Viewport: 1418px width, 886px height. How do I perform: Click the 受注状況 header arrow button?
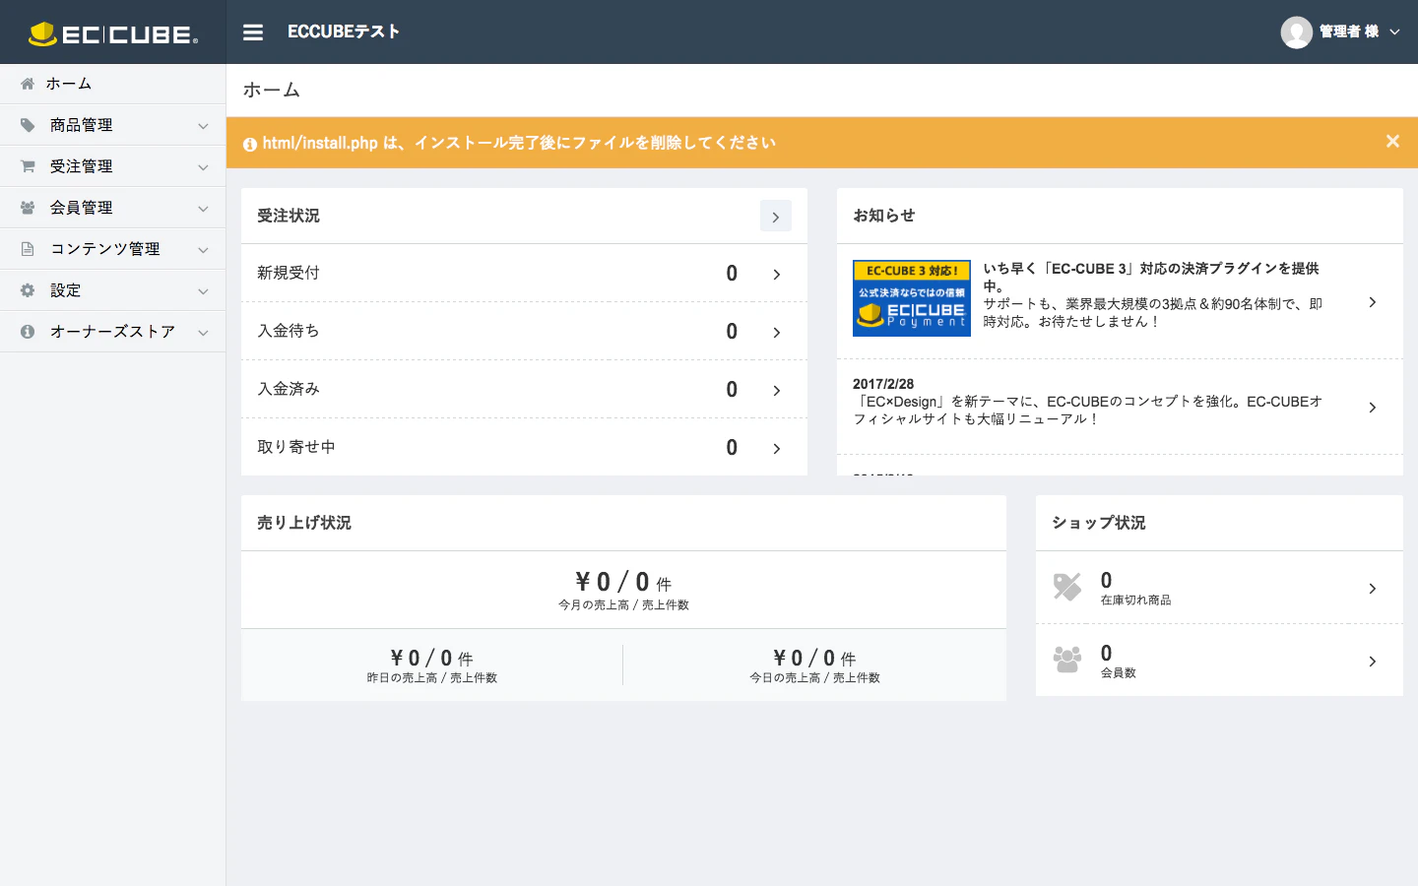(776, 217)
